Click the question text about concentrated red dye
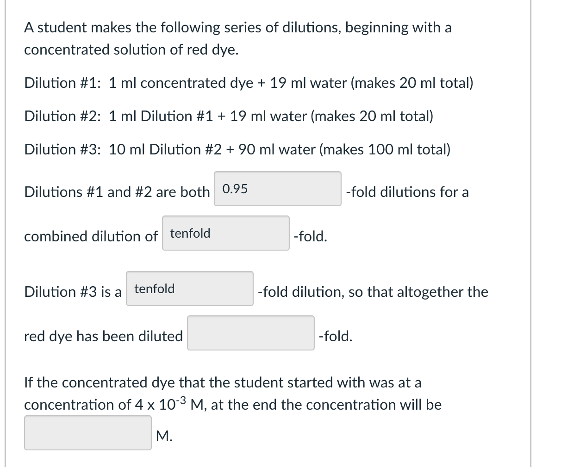Viewport: 586px width, 467px height. [237, 27]
